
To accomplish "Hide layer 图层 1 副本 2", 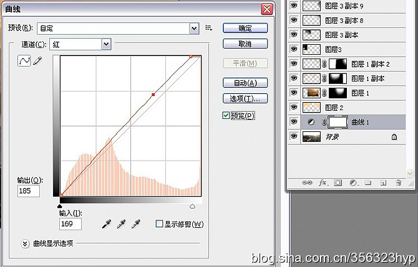I will (294, 64).
